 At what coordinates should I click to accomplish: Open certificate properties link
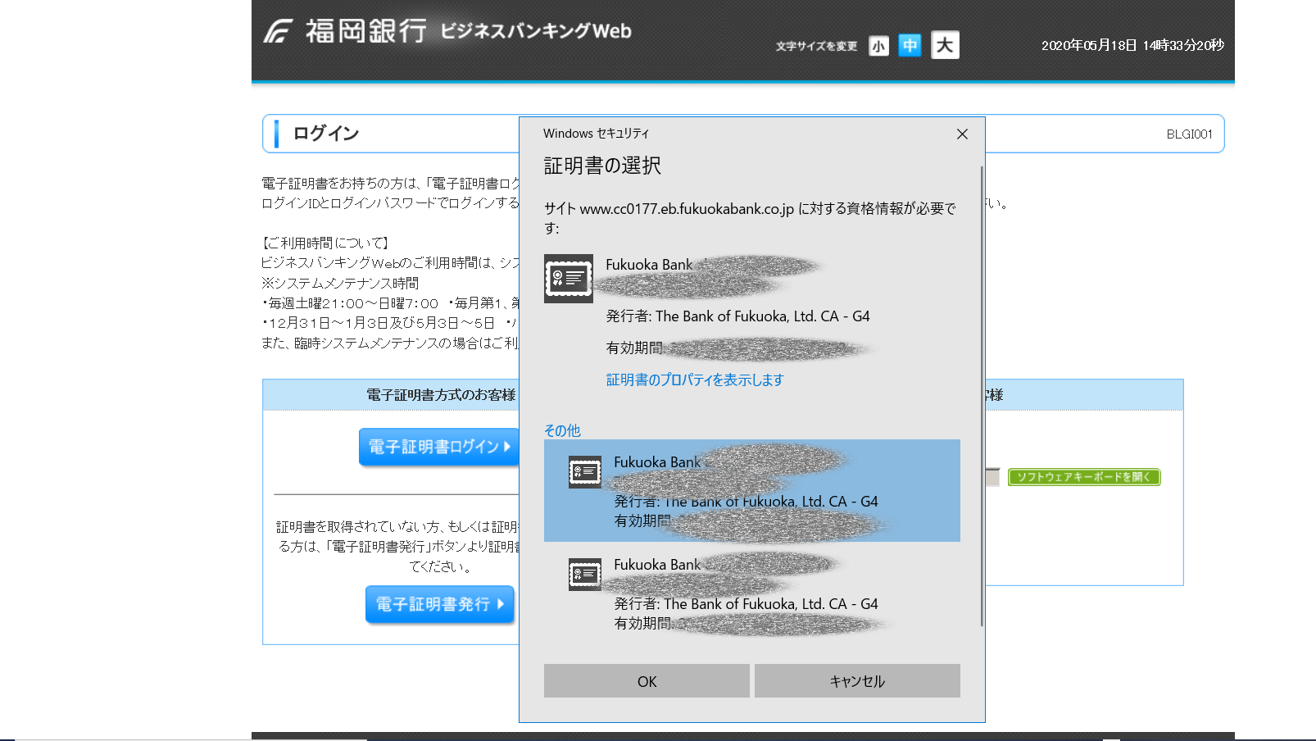tap(695, 380)
